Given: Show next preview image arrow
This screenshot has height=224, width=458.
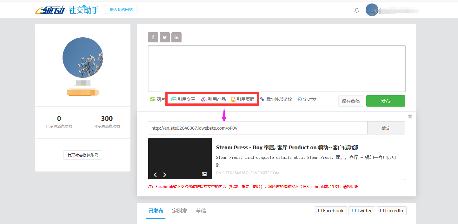Looking at the screenshot, I should (164, 175).
